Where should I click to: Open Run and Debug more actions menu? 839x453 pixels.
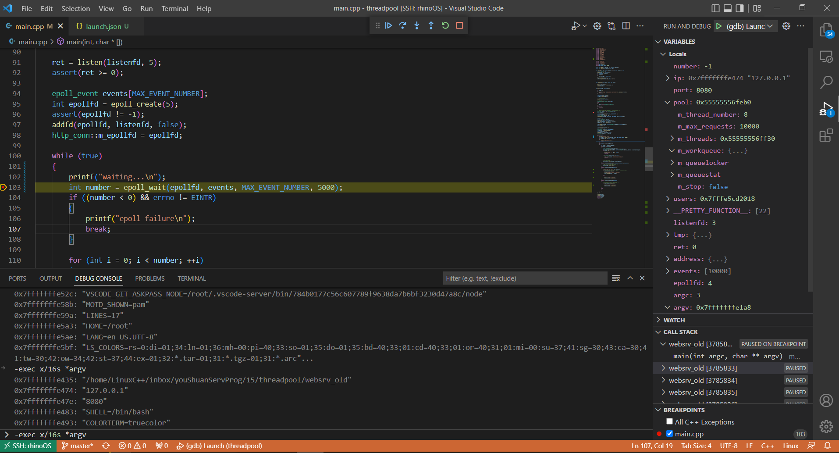pyautogui.click(x=801, y=26)
